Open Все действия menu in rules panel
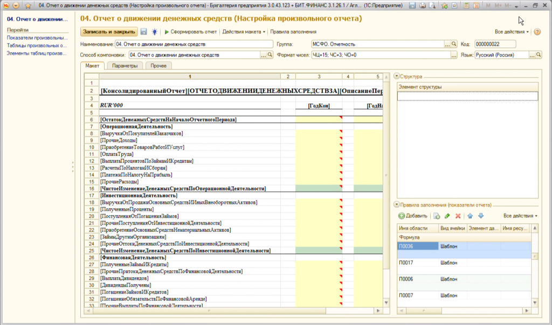This screenshot has width=552, height=325. coord(520,216)
